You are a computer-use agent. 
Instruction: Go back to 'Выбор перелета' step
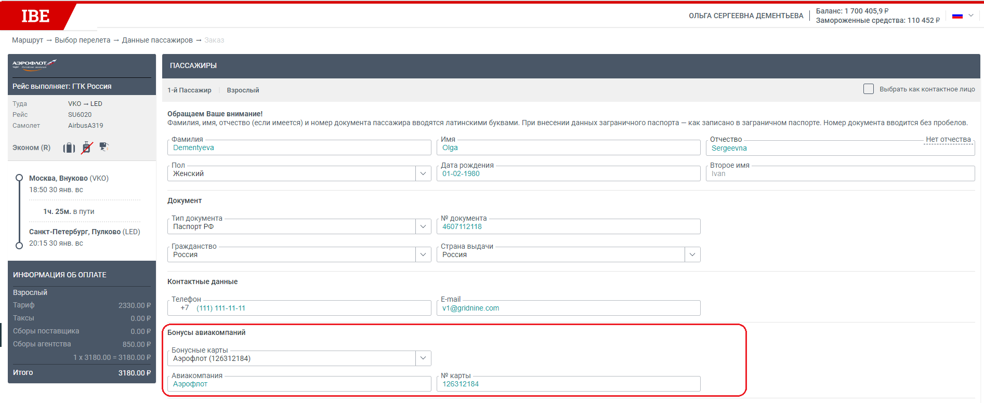coord(82,40)
